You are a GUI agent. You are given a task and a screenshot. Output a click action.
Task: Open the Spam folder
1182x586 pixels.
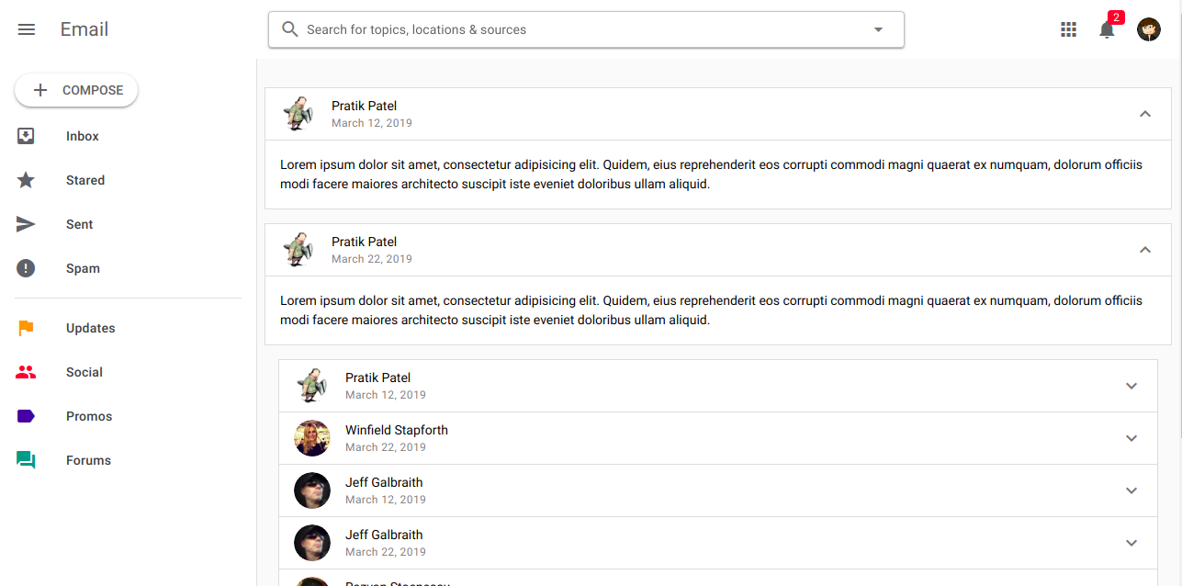pos(129,268)
